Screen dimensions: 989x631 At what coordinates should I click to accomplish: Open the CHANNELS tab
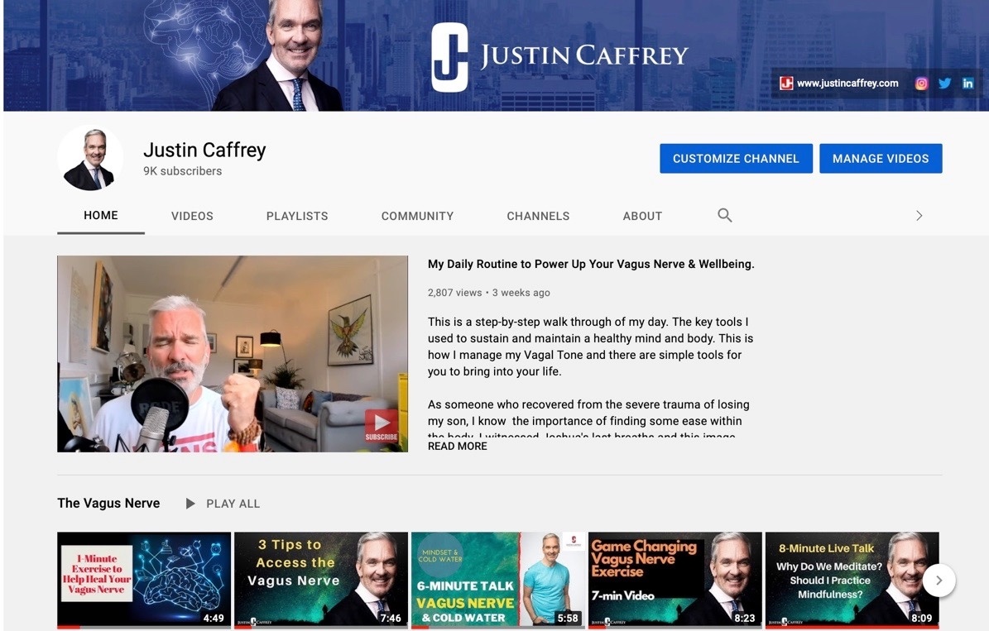[538, 216]
